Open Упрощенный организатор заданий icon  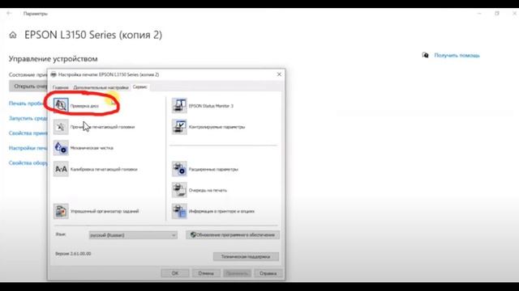pyautogui.click(x=61, y=211)
